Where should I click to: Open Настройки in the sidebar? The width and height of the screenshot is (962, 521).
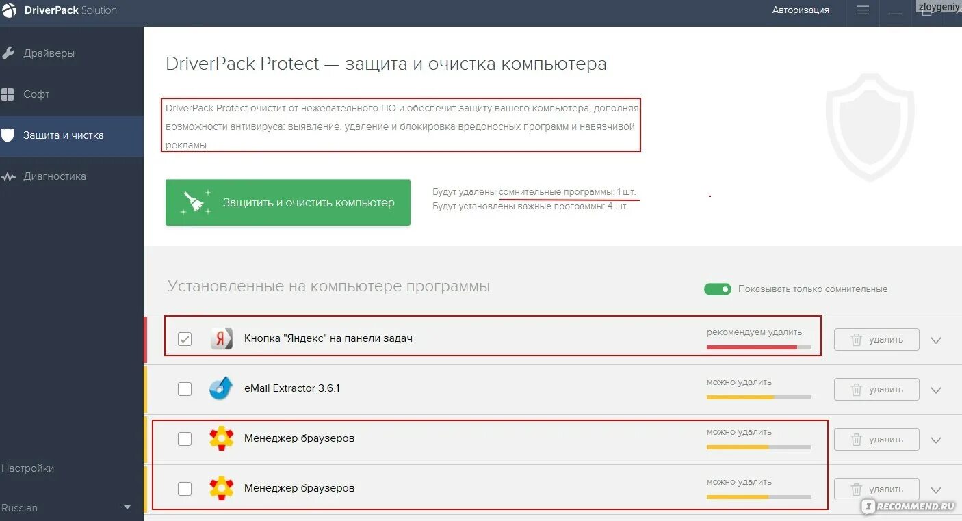point(27,468)
